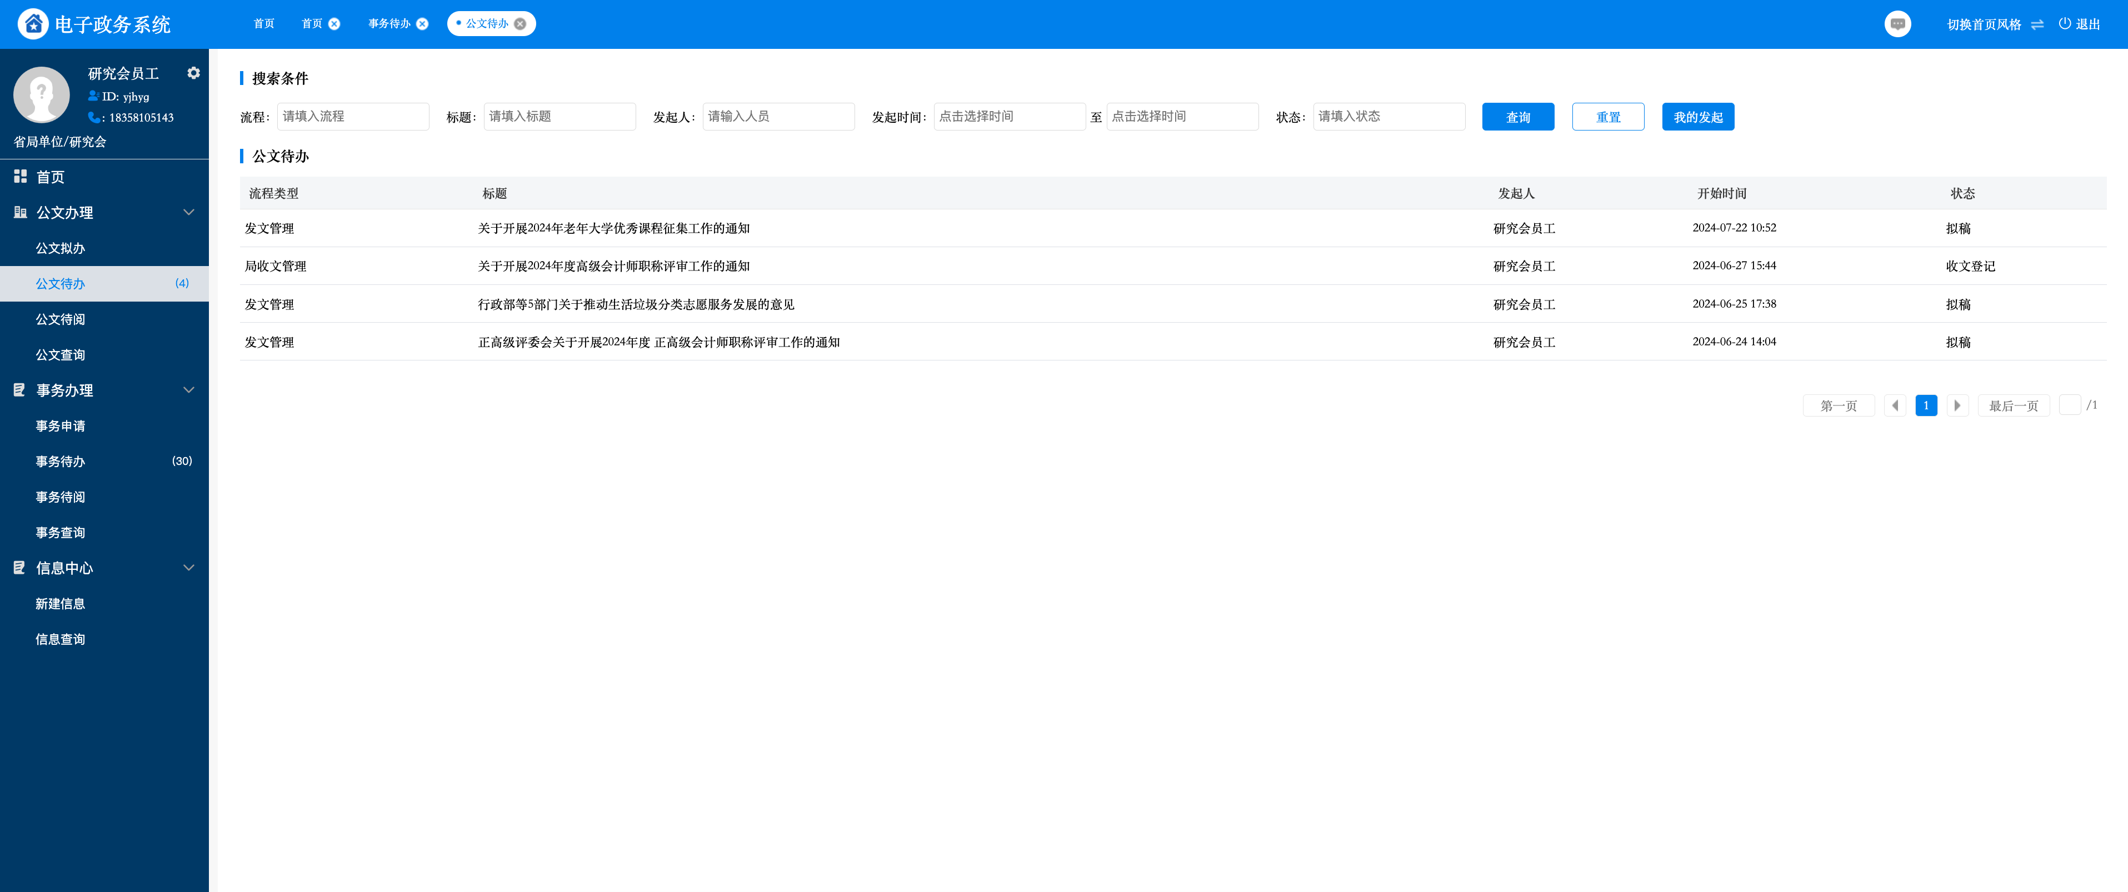Image resolution: width=2128 pixels, height=892 pixels.
Task: Switch to the 事务待办 top tab
Action: click(x=389, y=24)
